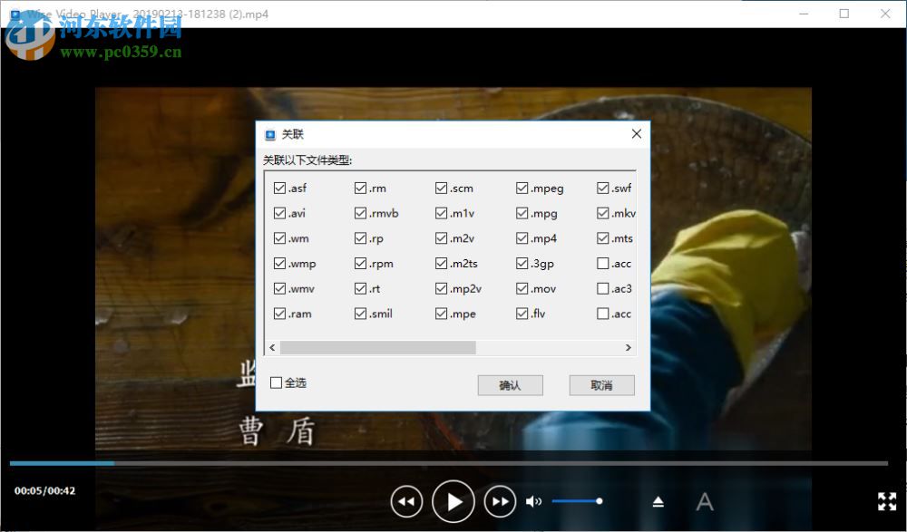Viewport: 907px width, 532px height.
Task: Mute audio using the speaker icon
Action: pyautogui.click(x=533, y=500)
